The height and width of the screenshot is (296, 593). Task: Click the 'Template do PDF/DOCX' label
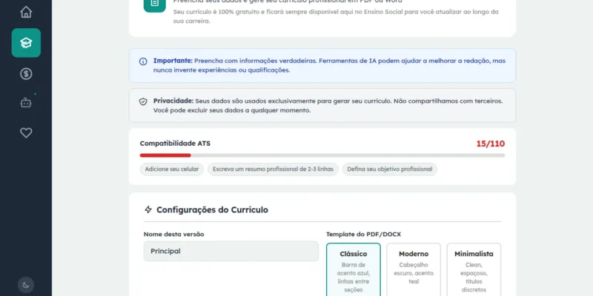[363, 234]
